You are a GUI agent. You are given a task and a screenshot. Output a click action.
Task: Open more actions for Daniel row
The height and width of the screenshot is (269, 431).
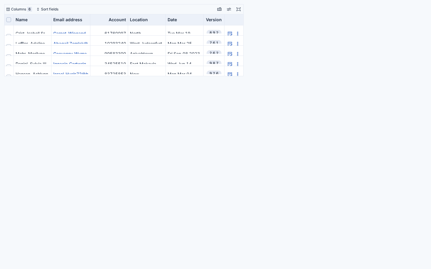(238, 64)
